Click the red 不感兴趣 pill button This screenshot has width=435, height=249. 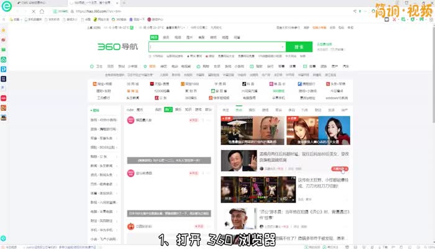coord(339,169)
